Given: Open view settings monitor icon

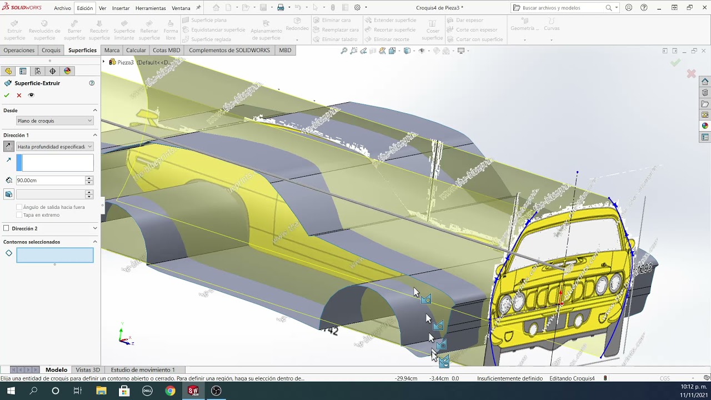Looking at the screenshot, I should pos(462,51).
